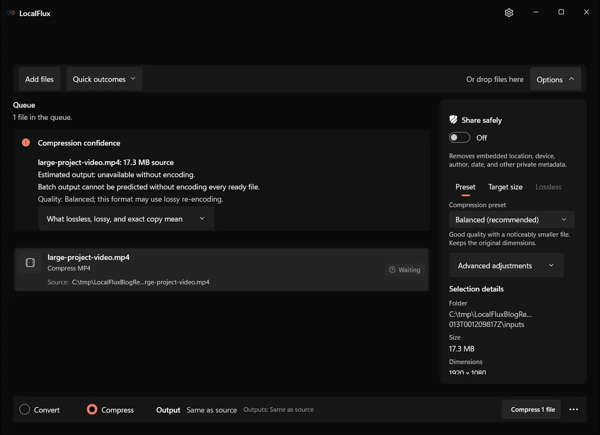The height and width of the screenshot is (435, 600).
Task: Click the source path of the queued video
Action: (x=140, y=282)
